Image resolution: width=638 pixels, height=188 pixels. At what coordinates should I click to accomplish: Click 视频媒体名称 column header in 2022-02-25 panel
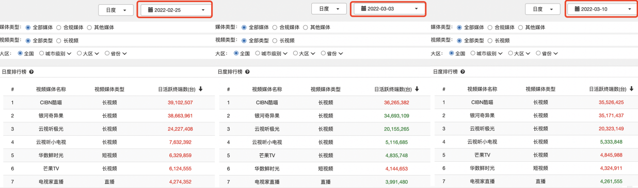51,89
